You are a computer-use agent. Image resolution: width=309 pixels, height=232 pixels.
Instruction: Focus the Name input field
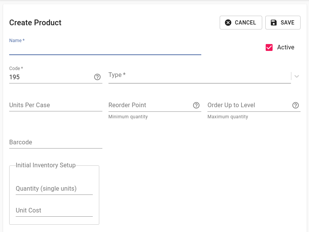pyautogui.click(x=105, y=49)
